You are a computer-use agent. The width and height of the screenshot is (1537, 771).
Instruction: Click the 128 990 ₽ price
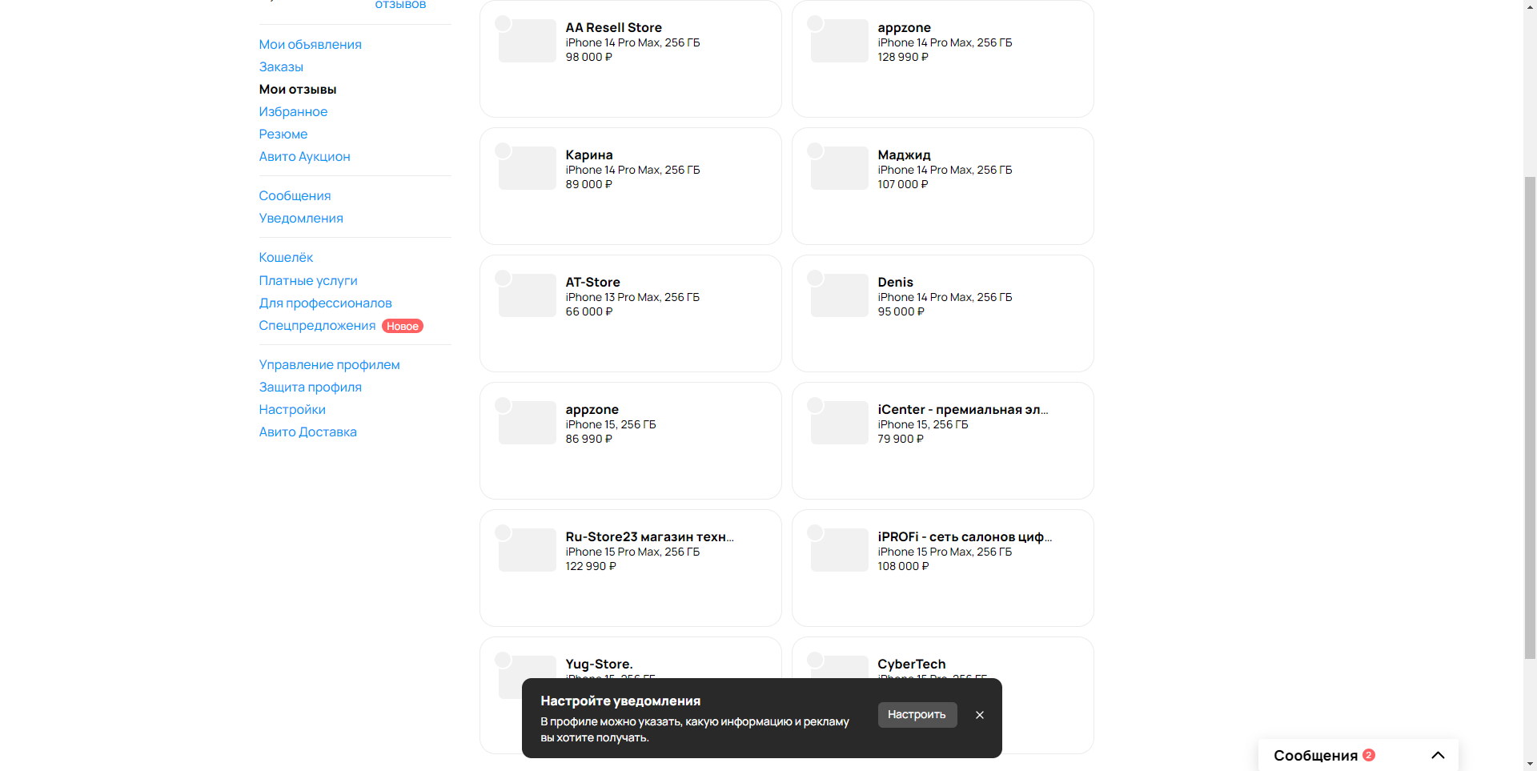[903, 57]
